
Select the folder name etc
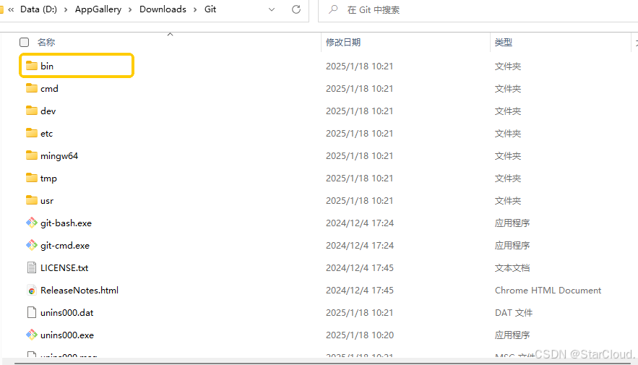pyautogui.click(x=46, y=134)
